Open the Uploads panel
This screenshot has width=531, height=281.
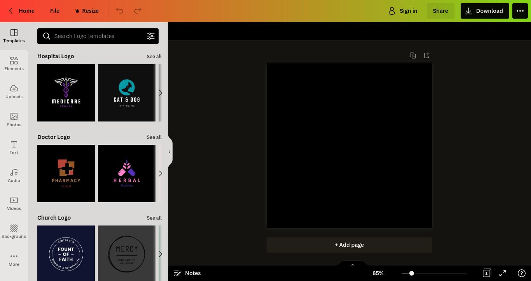tap(14, 92)
